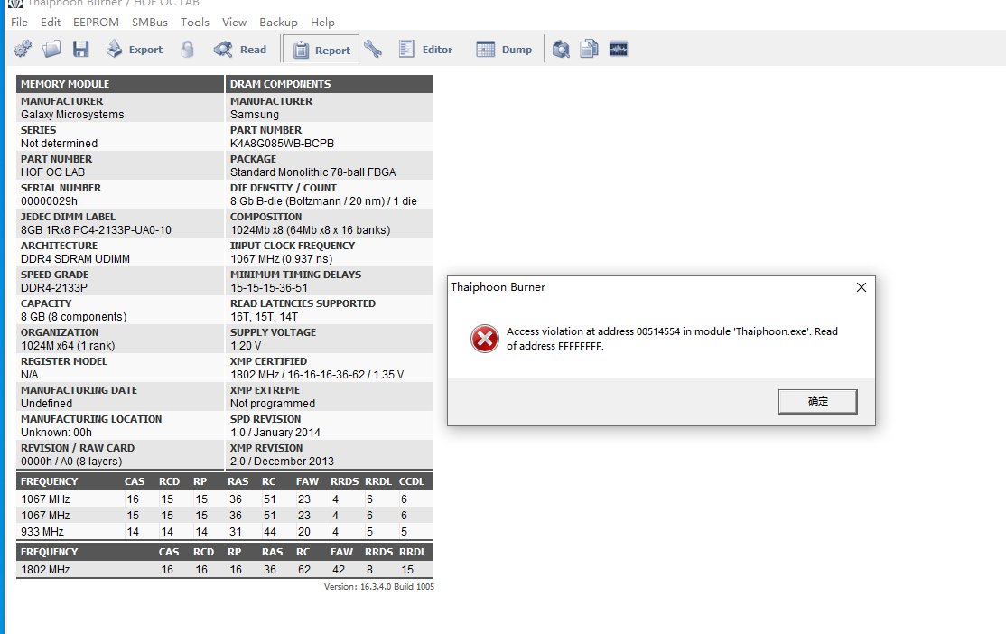Open the Tools menu
Screen dimensions: 1006x634
(194, 22)
